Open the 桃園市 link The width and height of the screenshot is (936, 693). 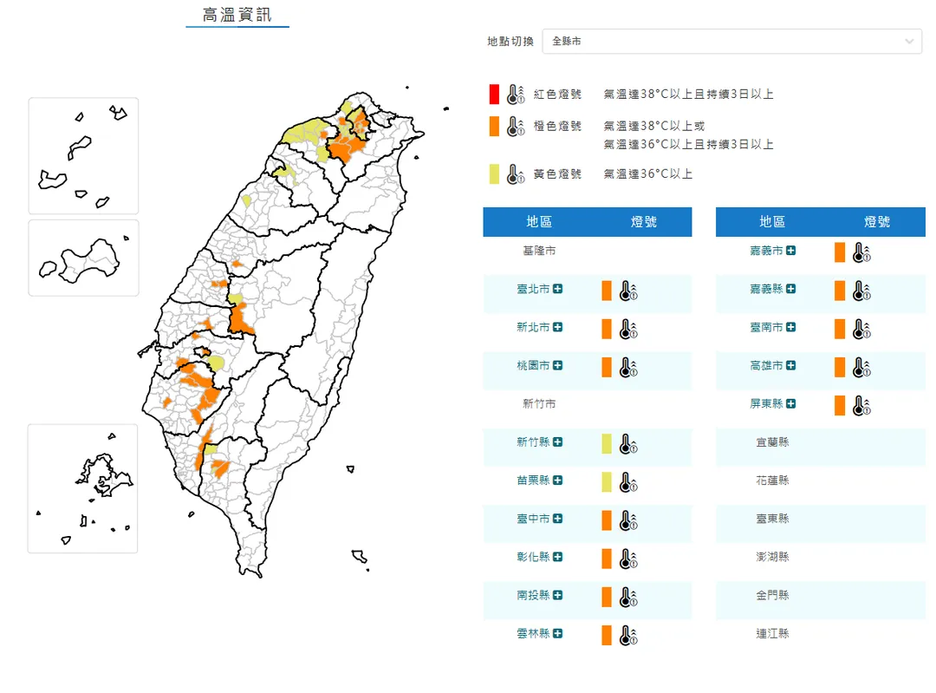click(x=533, y=366)
